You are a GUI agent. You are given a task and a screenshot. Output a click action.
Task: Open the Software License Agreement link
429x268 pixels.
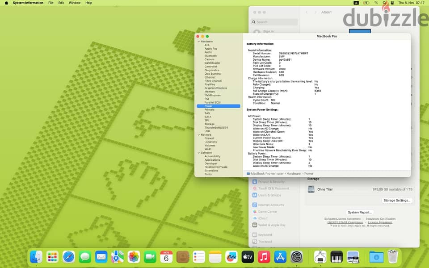[x=342, y=219]
